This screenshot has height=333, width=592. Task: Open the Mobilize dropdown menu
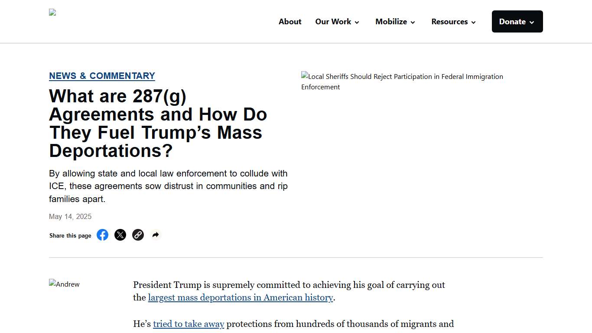point(395,21)
